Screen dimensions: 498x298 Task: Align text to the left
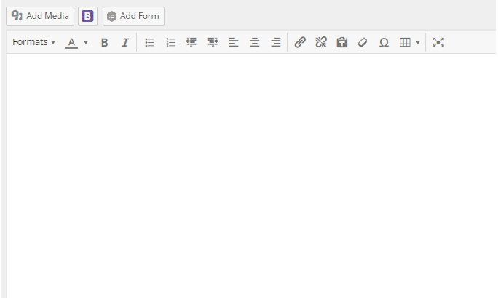(234, 42)
